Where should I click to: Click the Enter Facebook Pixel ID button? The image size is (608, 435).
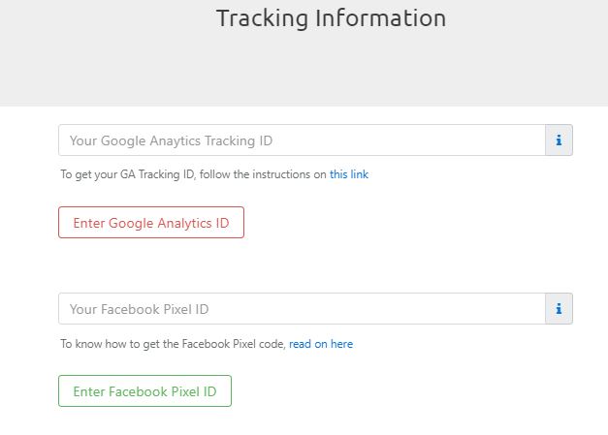coord(145,390)
